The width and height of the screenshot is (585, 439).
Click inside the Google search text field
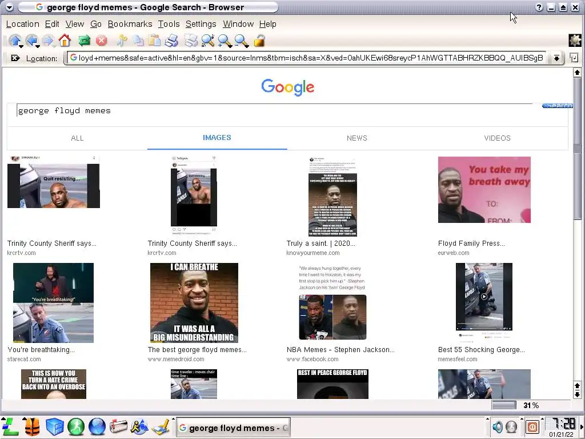[276, 111]
